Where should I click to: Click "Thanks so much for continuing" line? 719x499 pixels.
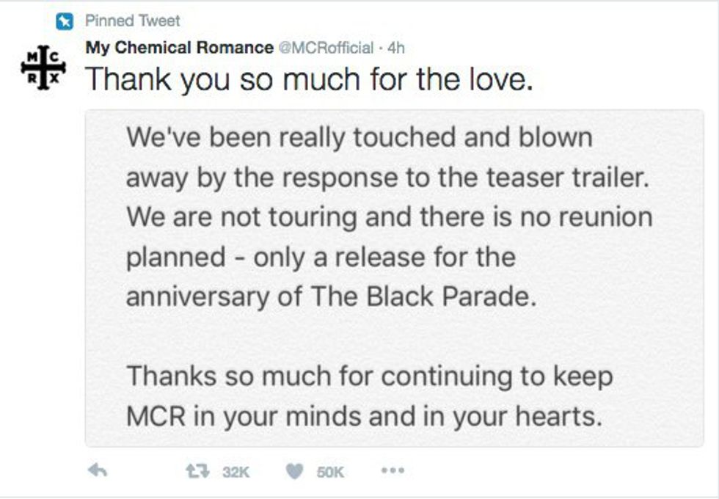(x=370, y=376)
